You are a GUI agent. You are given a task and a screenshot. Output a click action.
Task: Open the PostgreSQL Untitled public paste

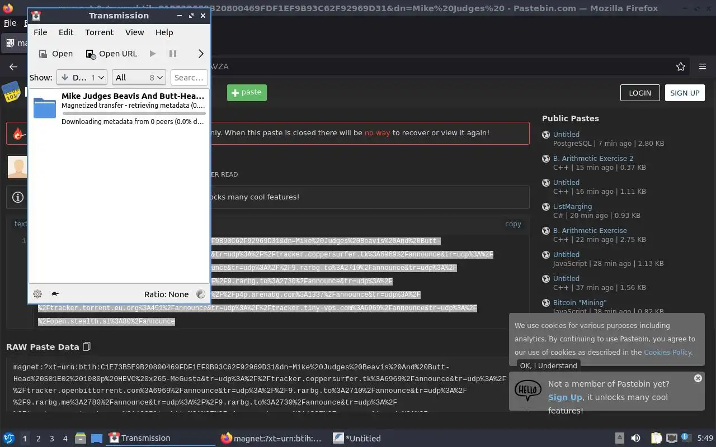[566, 134]
